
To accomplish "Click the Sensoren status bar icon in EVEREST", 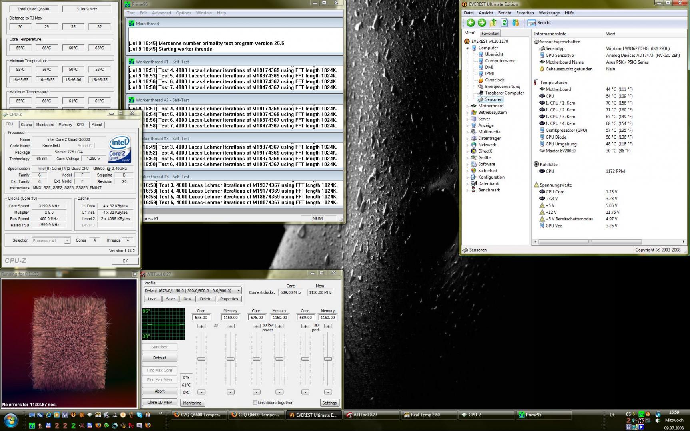I will point(465,250).
